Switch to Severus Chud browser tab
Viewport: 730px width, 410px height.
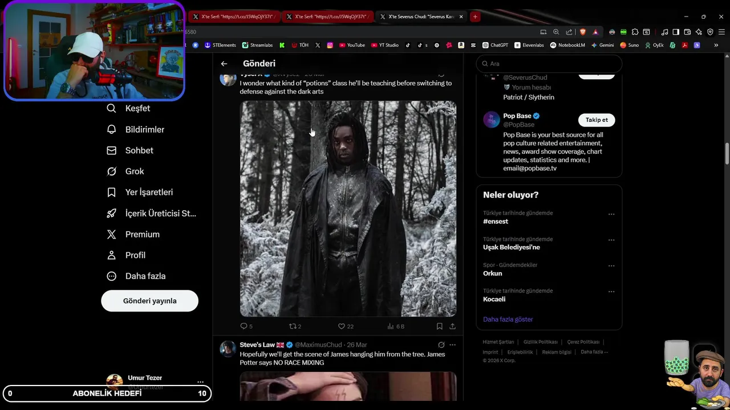421,17
